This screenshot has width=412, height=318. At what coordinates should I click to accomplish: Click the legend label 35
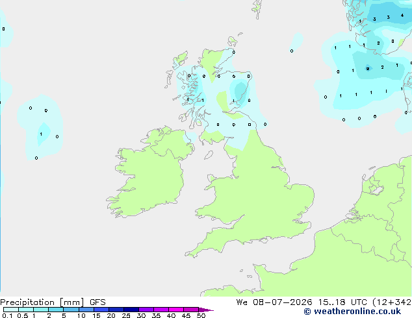tap(156, 315)
